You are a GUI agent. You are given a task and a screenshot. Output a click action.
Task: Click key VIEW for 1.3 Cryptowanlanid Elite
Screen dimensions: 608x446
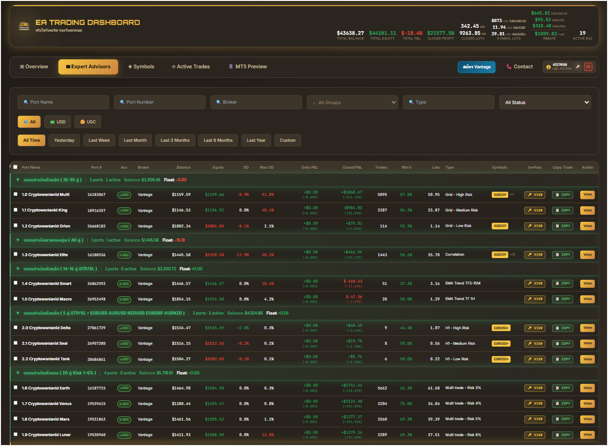(x=535, y=255)
